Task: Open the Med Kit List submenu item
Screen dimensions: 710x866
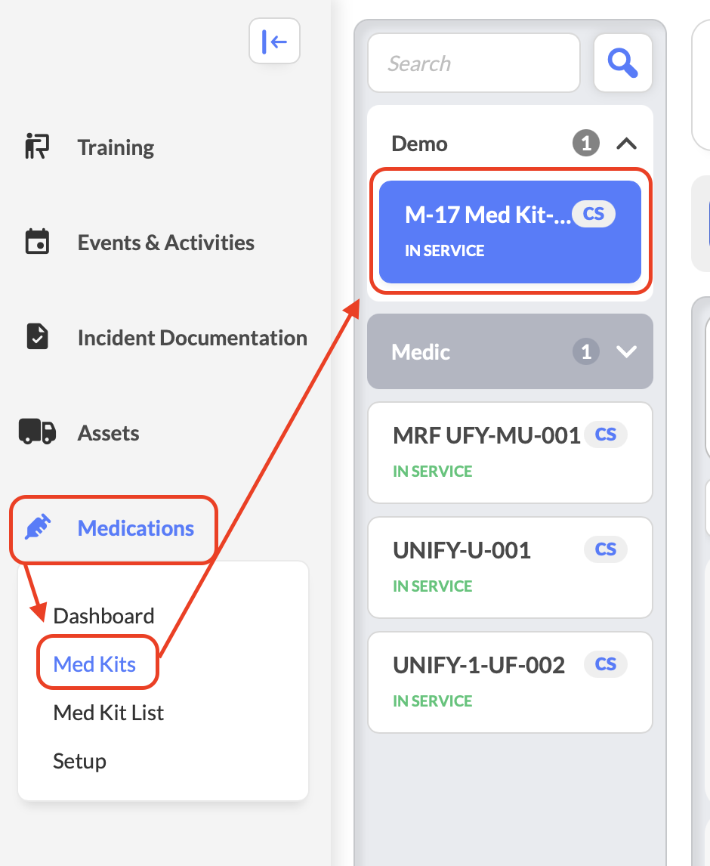Action: (108, 713)
